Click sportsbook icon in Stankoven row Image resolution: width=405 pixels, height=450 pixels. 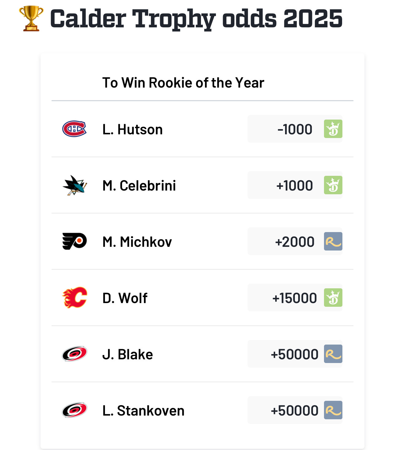pos(333,410)
